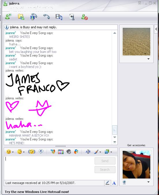This screenshot has width=159, height=195.
Task: Send a nudge icon
Action: click(32, 152)
